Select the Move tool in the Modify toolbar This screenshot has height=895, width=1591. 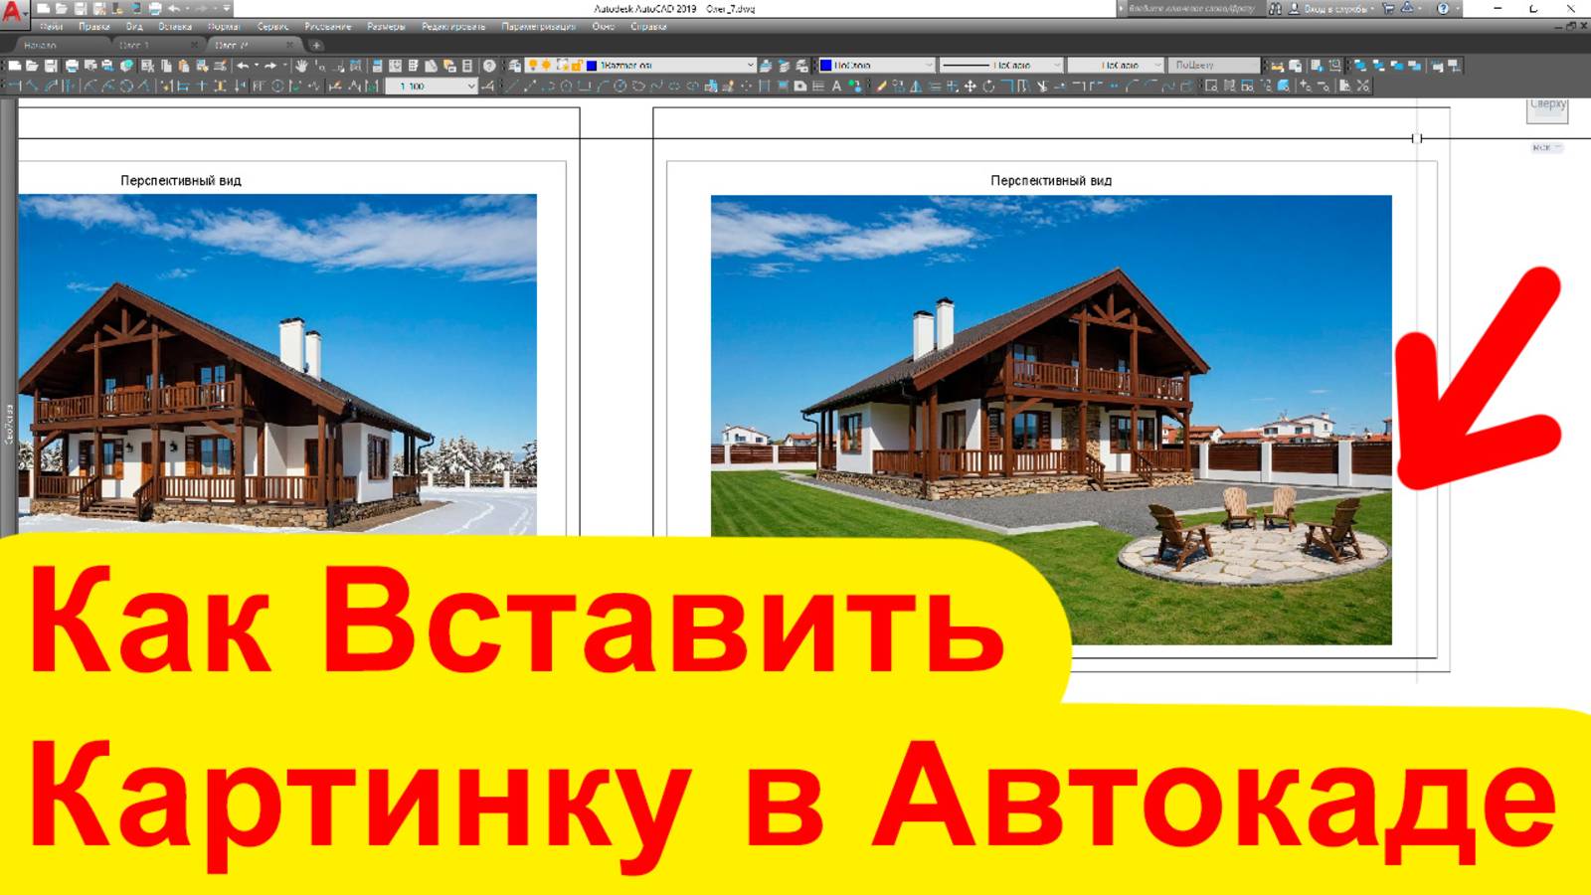(971, 87)
